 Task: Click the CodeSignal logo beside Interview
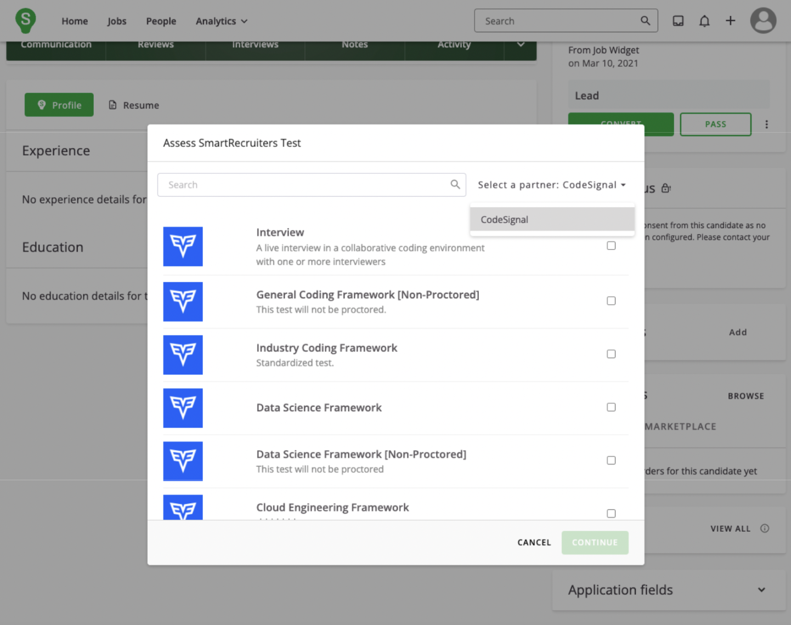tap(183, 247)
